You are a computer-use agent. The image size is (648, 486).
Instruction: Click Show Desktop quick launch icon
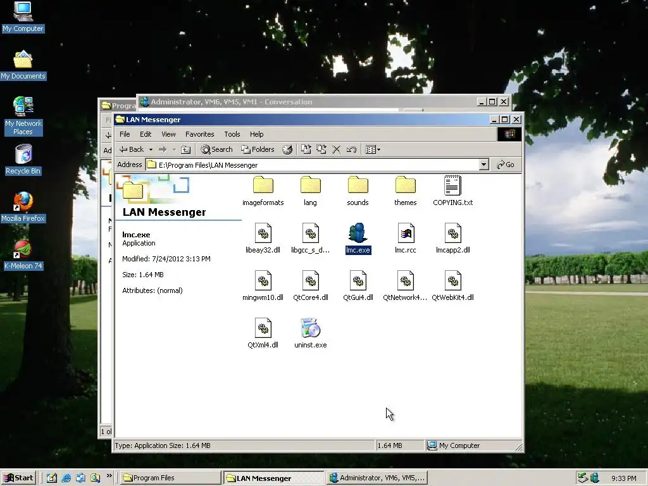(52, 478)
